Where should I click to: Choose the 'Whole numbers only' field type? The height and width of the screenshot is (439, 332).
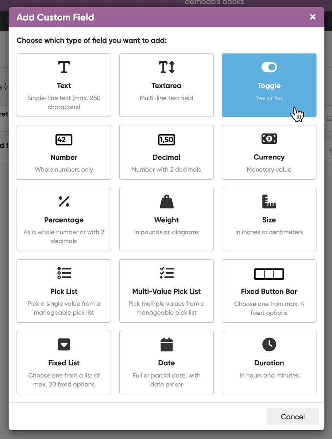(x=64, y=170)
